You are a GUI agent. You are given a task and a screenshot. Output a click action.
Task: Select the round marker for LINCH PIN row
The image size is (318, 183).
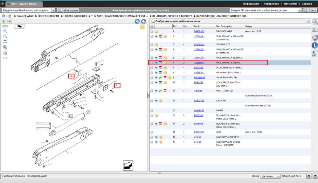152,101
